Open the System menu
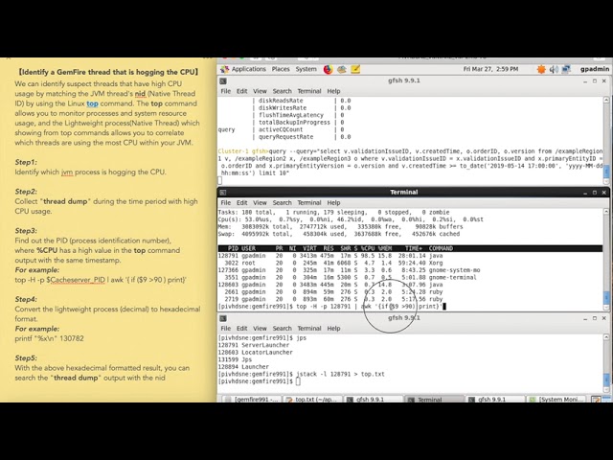 point(306,69)
